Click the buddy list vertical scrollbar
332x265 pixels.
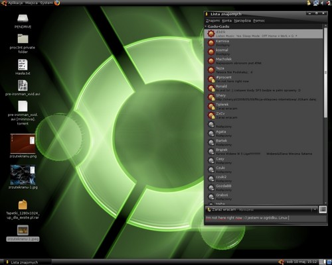pos(325,73)
